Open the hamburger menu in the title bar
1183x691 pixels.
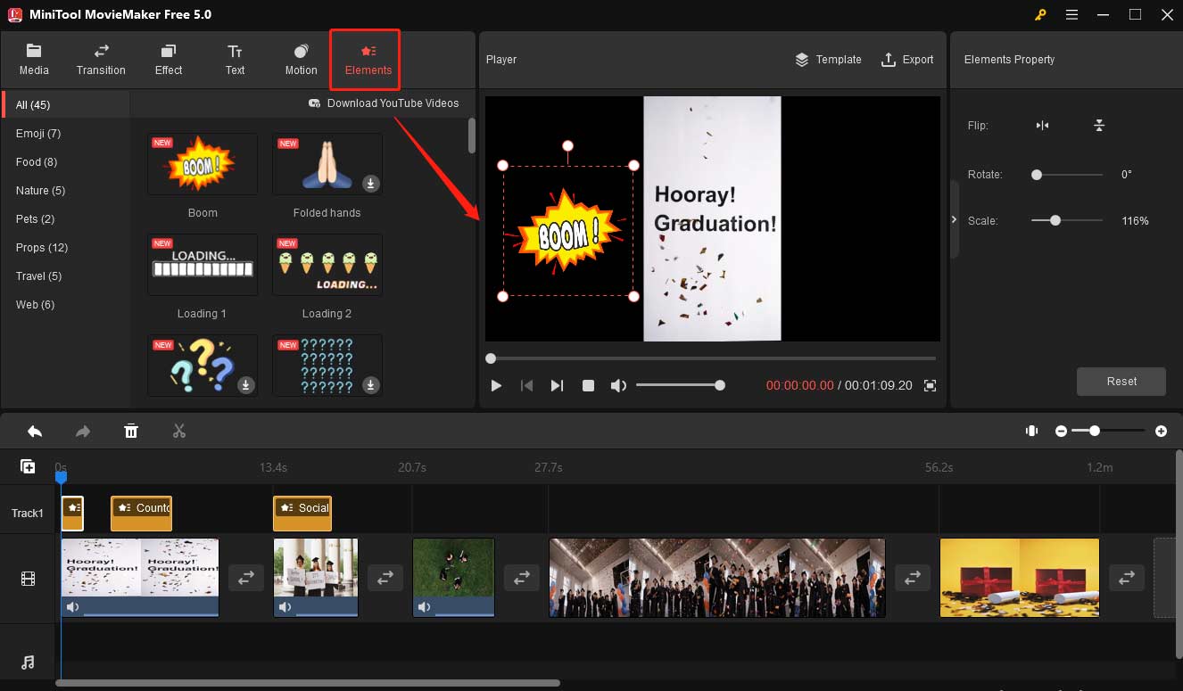1071,14
